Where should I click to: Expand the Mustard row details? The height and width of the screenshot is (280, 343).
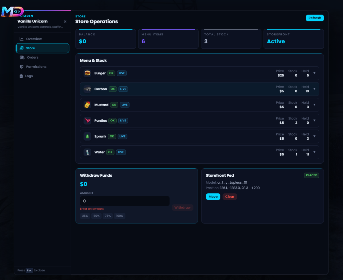click(314, 105)
